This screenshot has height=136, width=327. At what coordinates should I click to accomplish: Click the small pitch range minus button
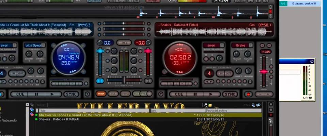(262, 45)
